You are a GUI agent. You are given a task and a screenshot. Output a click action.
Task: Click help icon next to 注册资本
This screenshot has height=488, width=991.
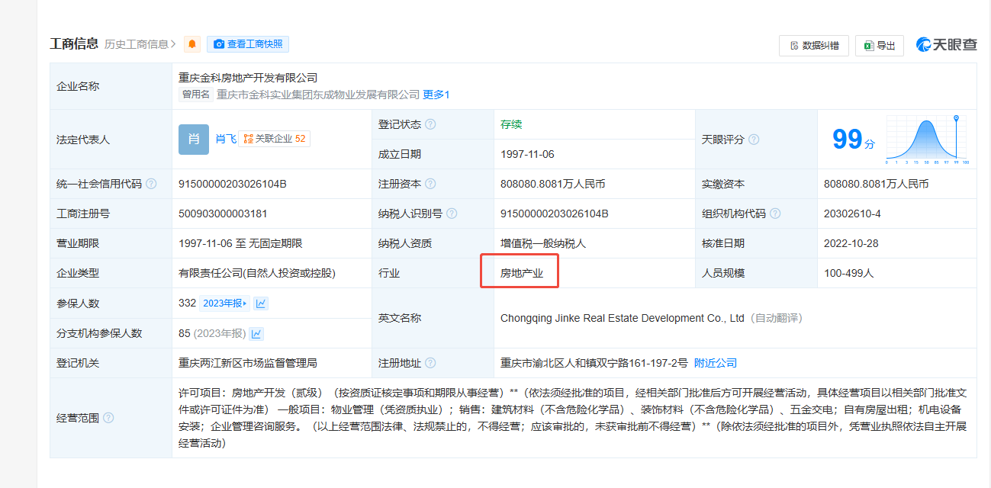coord(430,184)
